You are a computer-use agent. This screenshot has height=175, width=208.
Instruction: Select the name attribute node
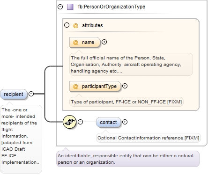click(85, 42)
